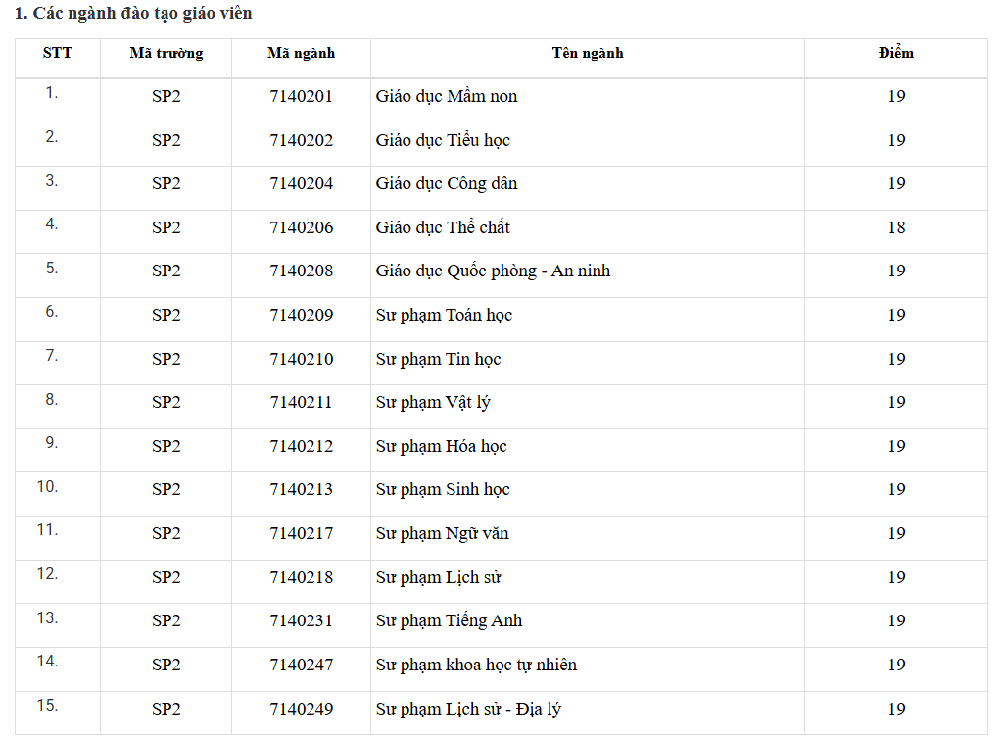Select the Sư phạm Vật lý row name

click(433, 403)
